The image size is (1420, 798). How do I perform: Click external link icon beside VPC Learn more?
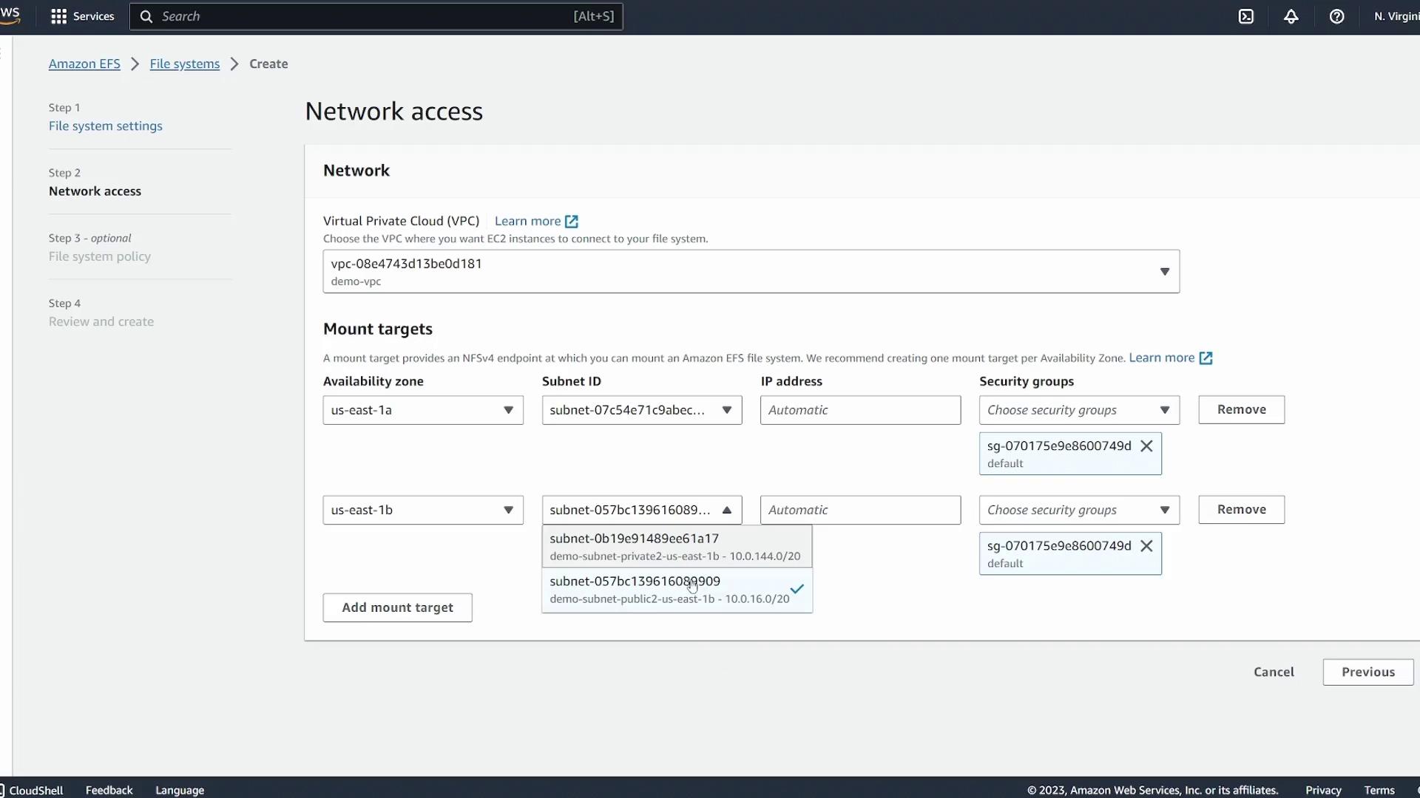[572, 222]
